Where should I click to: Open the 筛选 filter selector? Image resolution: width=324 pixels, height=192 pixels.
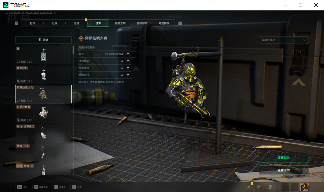tap(43, 40)
